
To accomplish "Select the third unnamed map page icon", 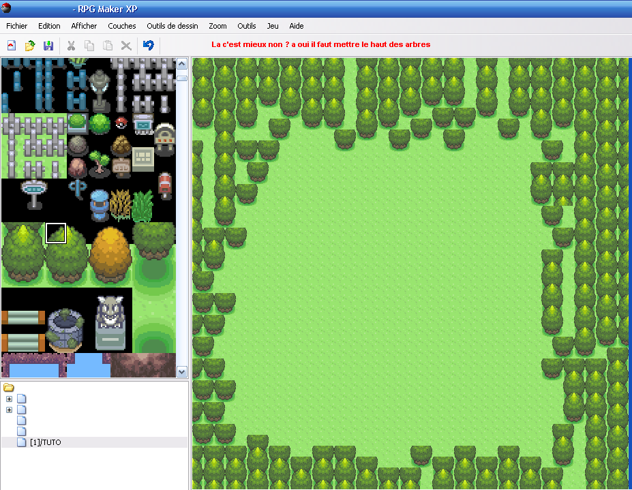I will tap(22, 420).
